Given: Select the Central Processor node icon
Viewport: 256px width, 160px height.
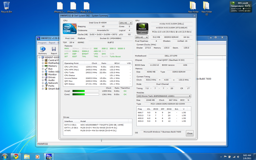Looking at the screenshot, I should point(46,60).
